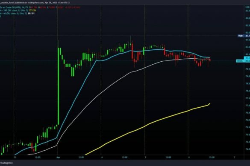Click the TradingView logo at bottom left
Image resolution: width=250 pixels, height=166 pixels.
point(6,163)
